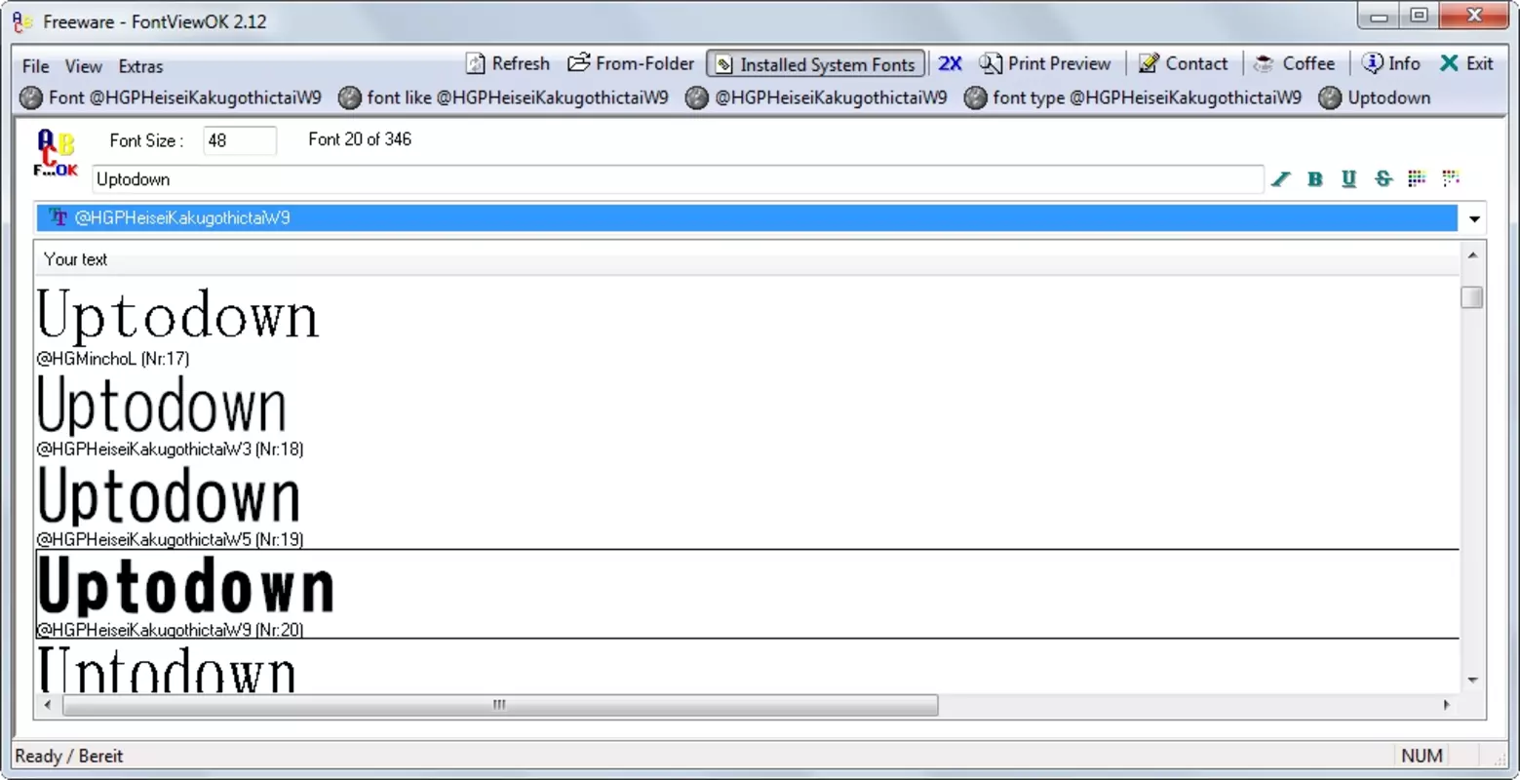Click the NUM status bar indicator
This screenshot has height=780, width=1520.
click(1422, 756)
